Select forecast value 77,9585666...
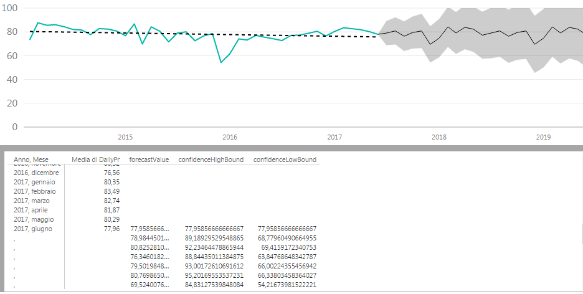The height and width of the screenshot is (294, 583). pos(150,229)
